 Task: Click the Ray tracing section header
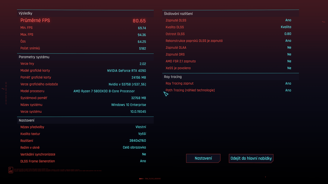tap(173, 77)
